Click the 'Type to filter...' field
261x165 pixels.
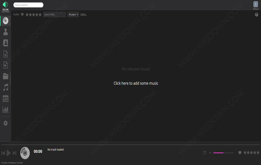(55, 15)
